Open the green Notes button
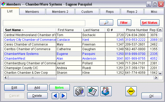Screen dimensions: 165x102 point(59,87)
